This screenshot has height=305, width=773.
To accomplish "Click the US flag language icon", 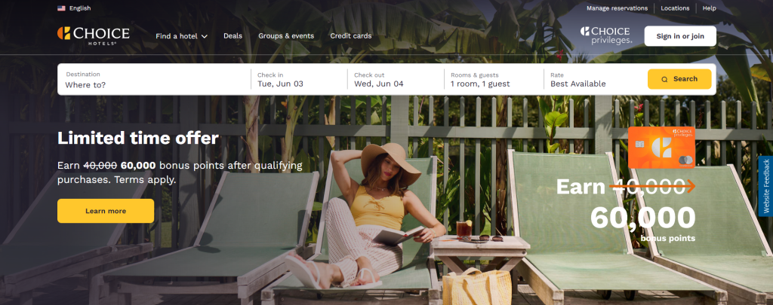I will (62, 8).
